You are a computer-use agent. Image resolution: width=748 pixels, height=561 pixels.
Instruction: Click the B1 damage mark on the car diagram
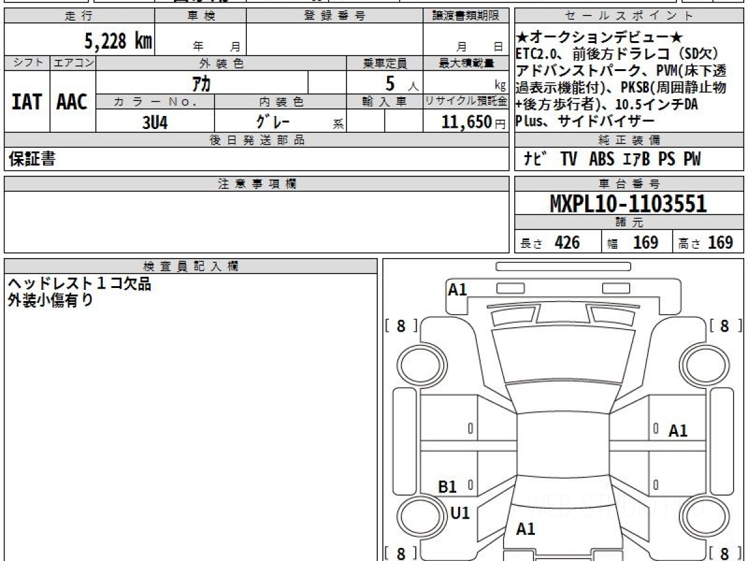pos(447,487)
